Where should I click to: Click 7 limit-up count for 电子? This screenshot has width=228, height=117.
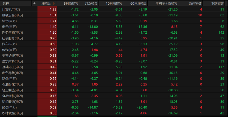click(201, 27)
